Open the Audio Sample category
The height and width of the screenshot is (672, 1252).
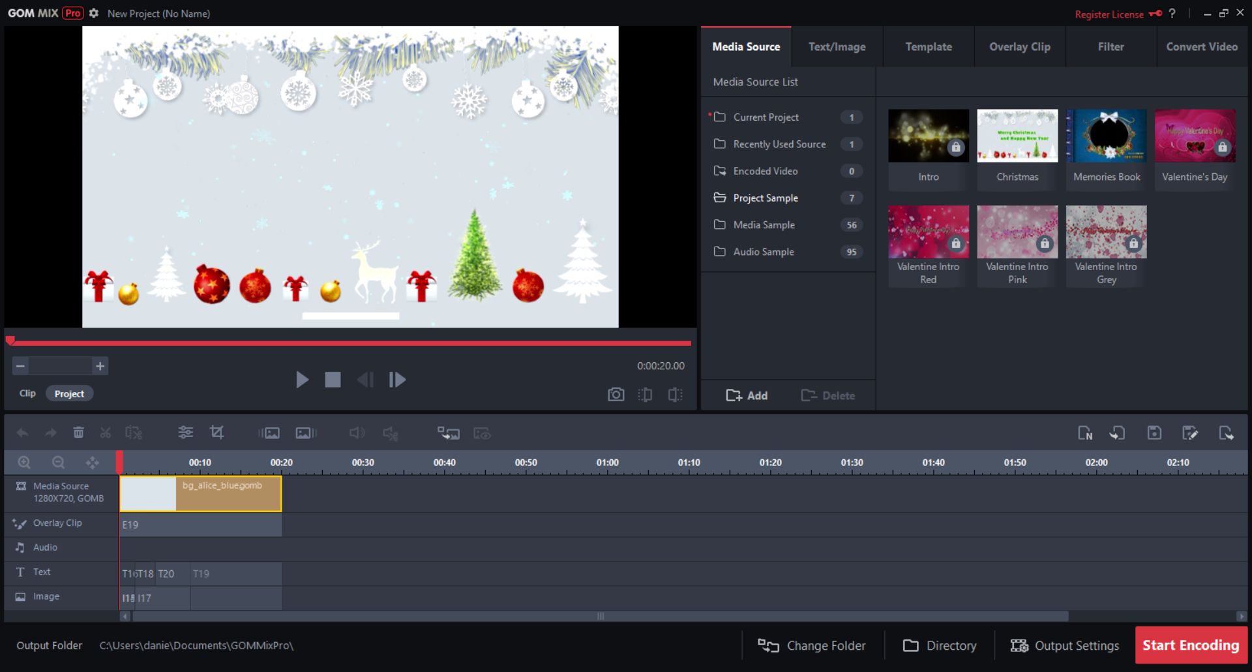tap(764, 251)
